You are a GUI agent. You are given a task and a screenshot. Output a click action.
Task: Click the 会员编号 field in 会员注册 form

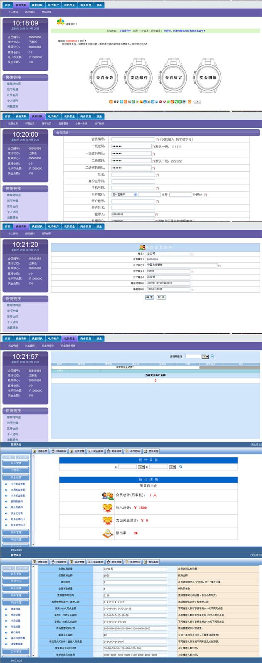coord(133,139)
